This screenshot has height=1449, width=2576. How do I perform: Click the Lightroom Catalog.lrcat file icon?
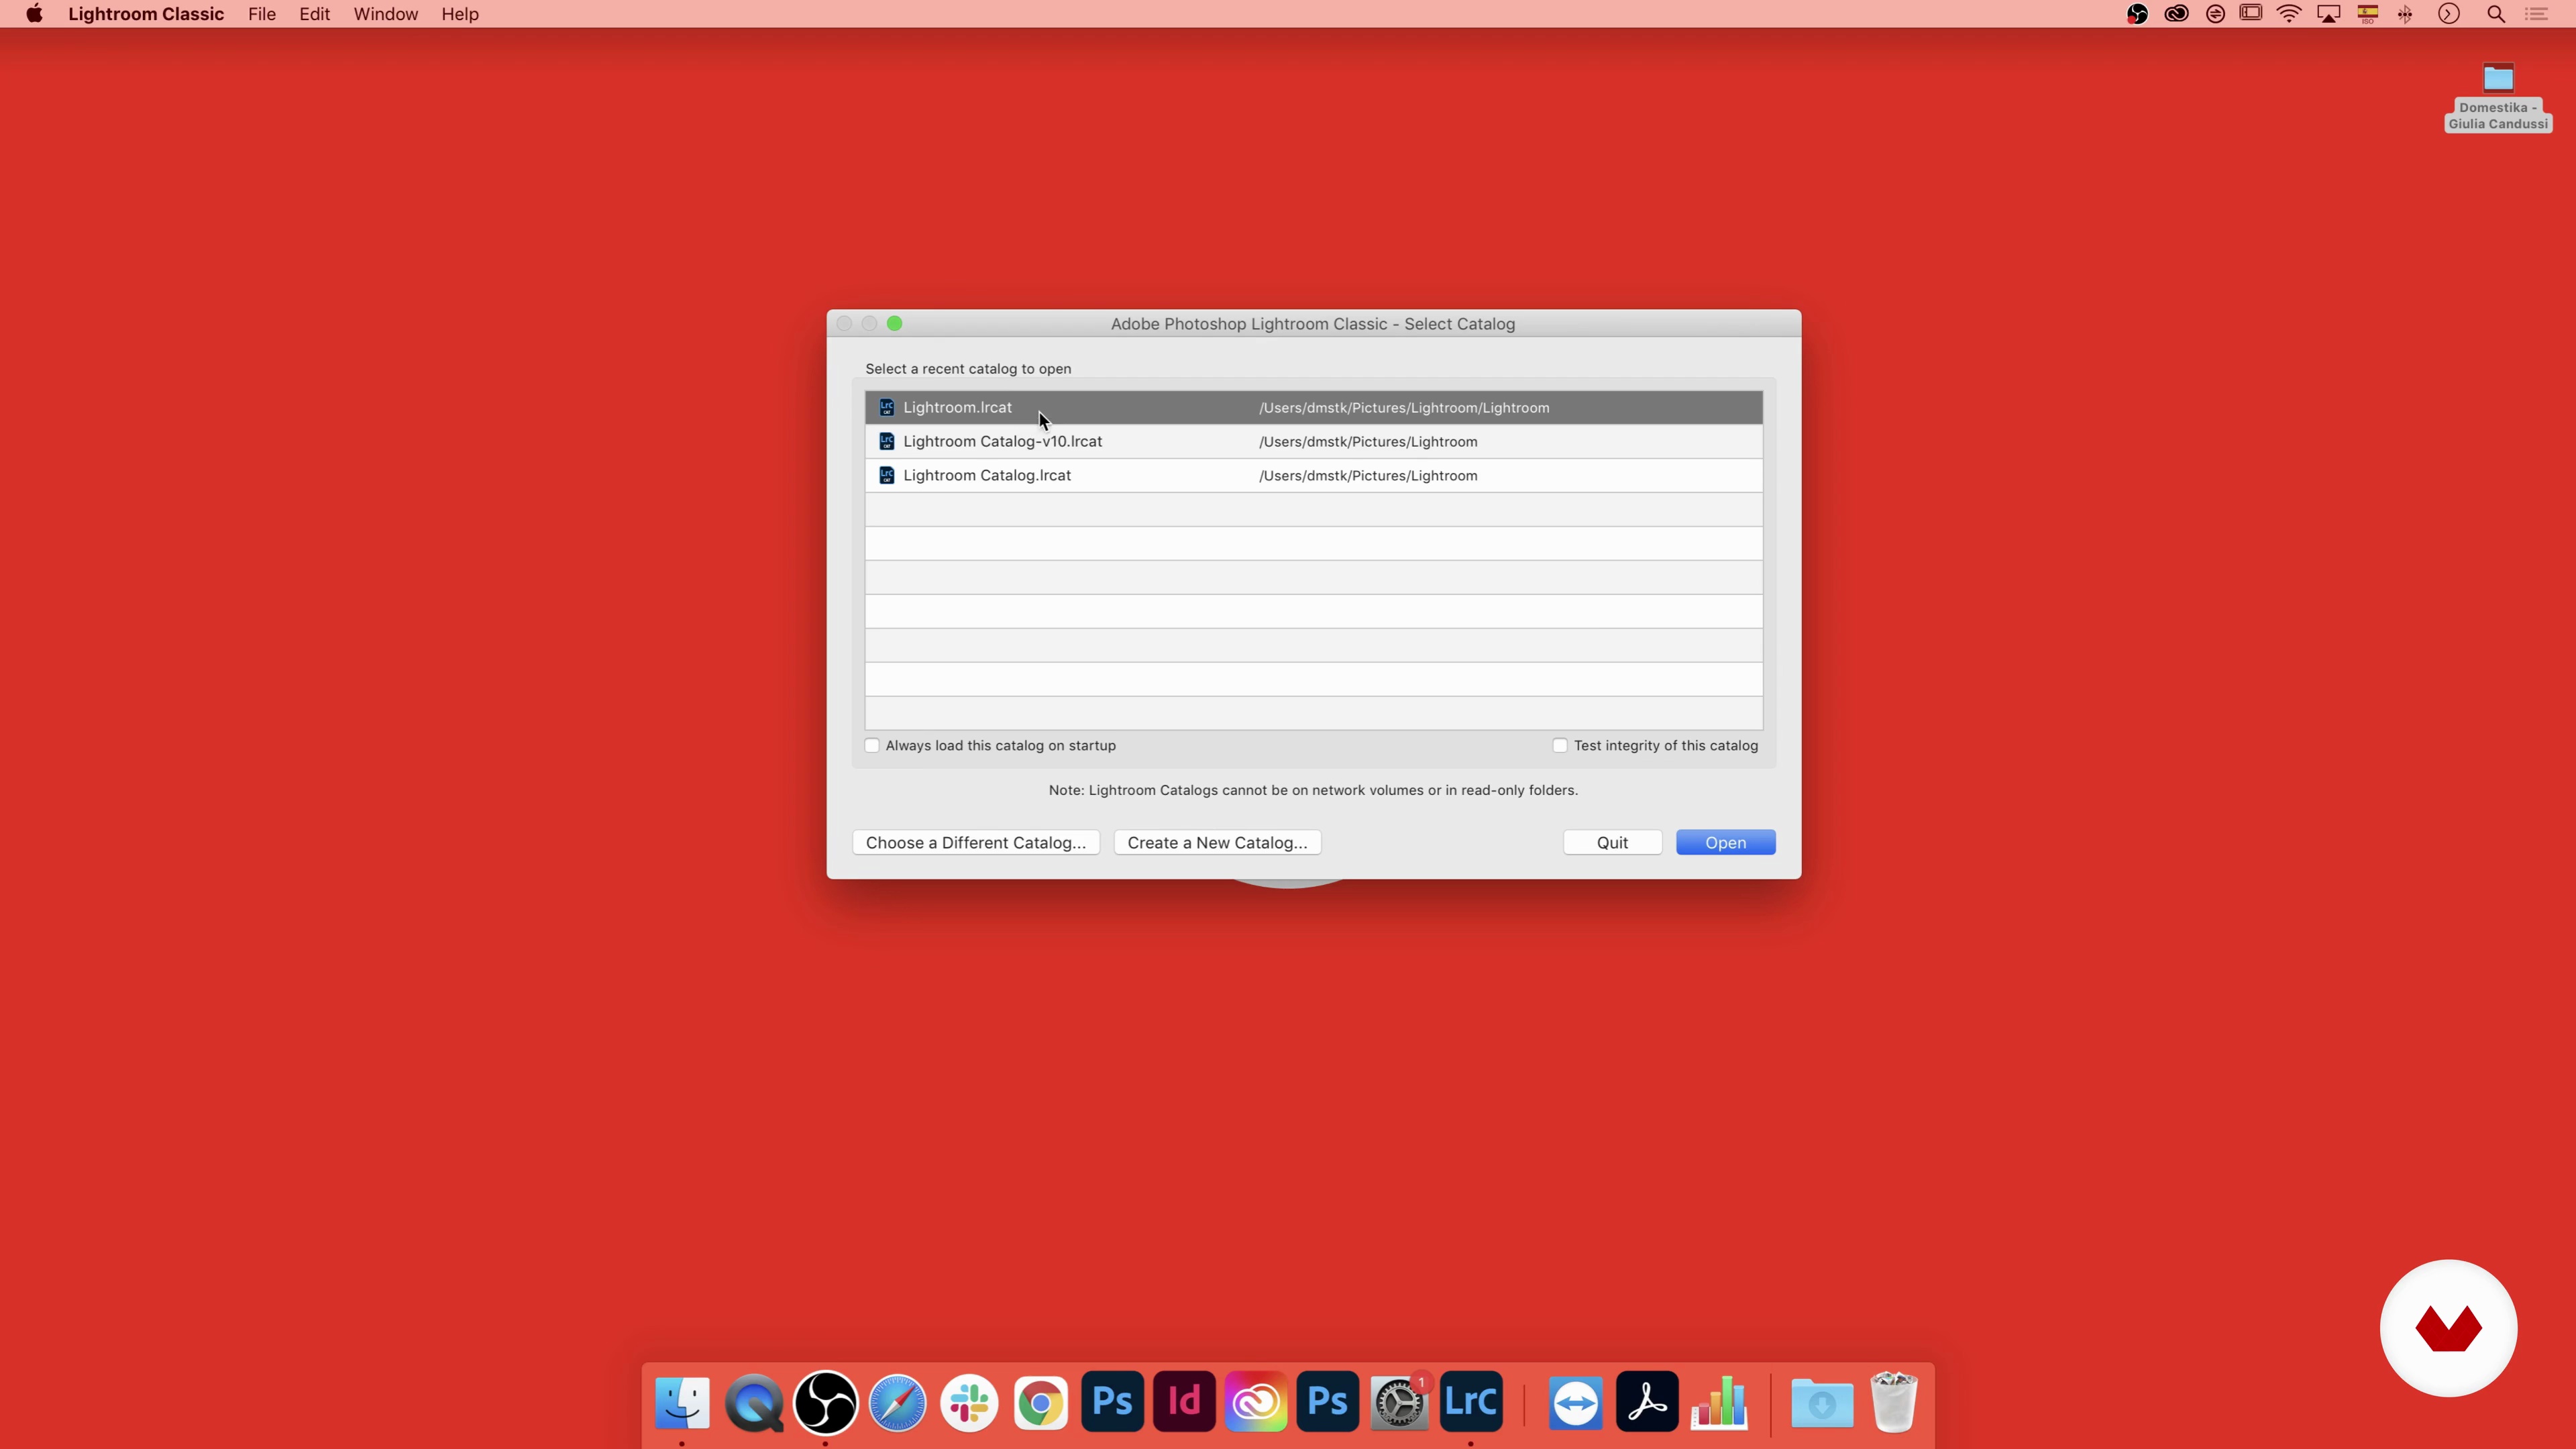click(886, 475)
